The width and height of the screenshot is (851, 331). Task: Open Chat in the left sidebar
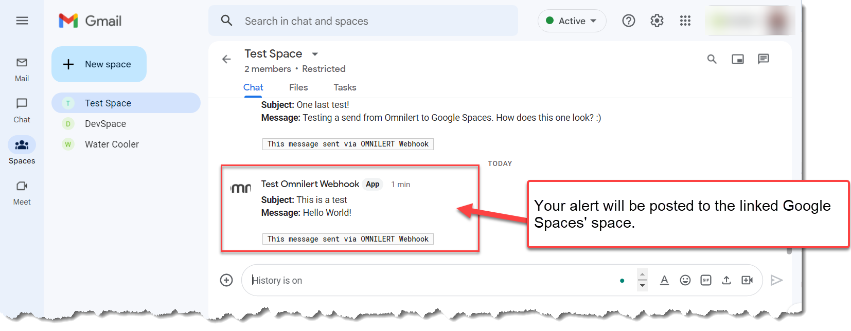[x=22, y=111]
